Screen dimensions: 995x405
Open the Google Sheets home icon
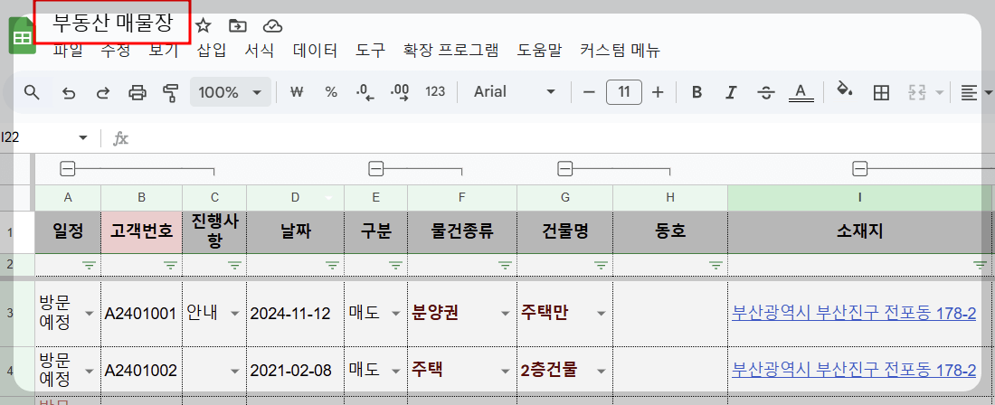(23, 37)
